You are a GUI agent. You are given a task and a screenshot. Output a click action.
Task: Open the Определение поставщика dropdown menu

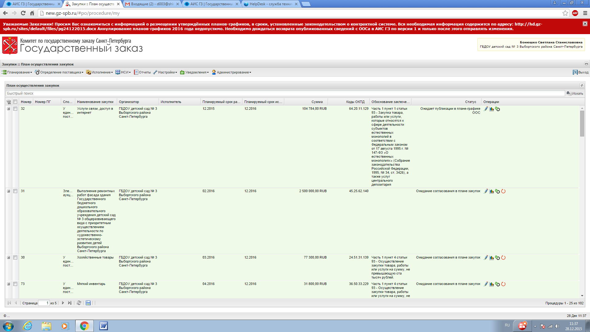pyautogui.click(x=59, y=72)
